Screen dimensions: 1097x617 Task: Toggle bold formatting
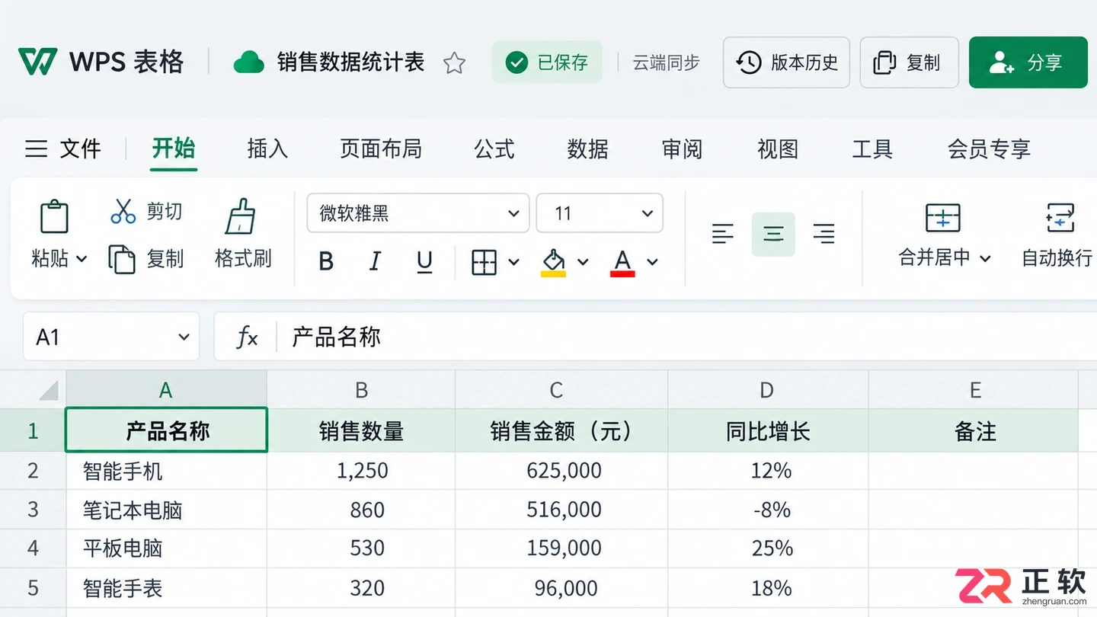326,262
